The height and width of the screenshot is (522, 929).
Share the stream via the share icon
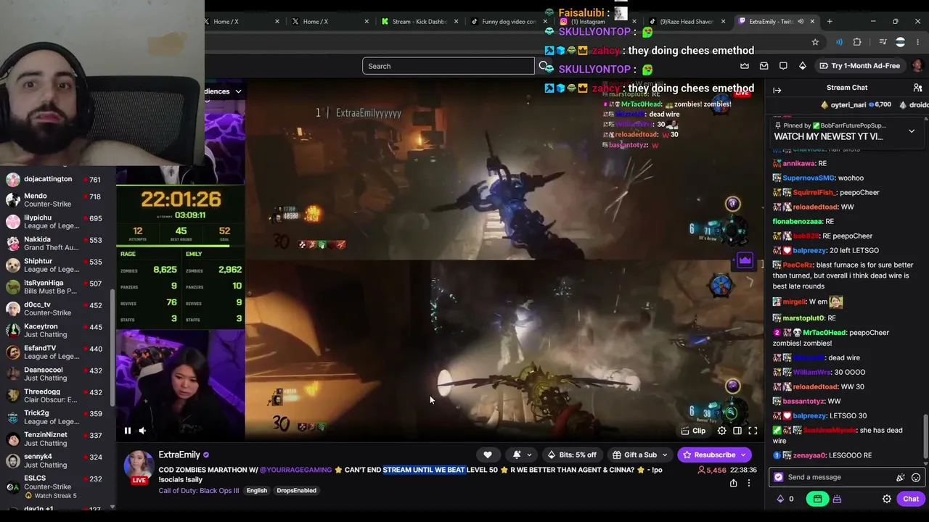point(733,483)
